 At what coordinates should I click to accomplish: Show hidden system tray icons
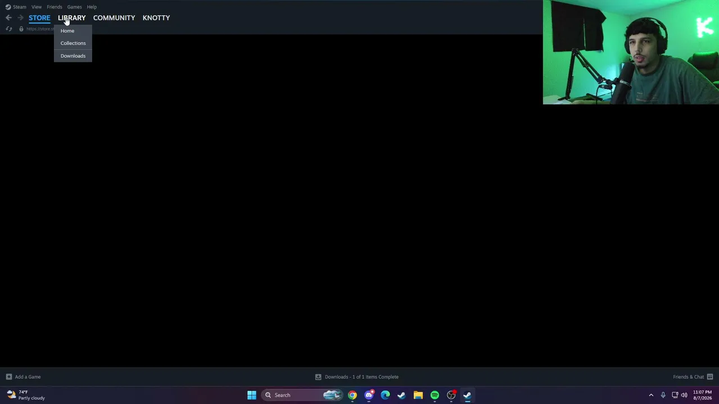[651, 395]
